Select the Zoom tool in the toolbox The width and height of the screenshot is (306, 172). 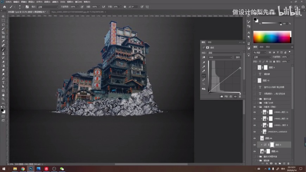click(x=3, y=99)
